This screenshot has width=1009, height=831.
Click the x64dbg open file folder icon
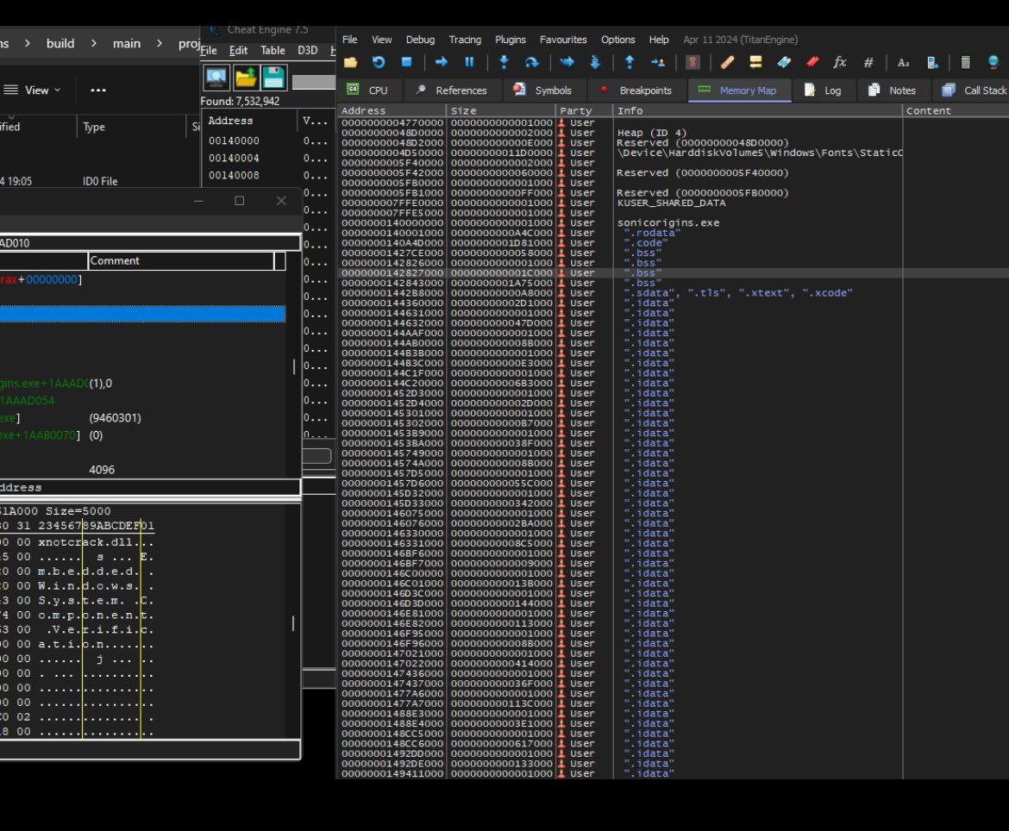pyautogui.click(x=350, y=62)
